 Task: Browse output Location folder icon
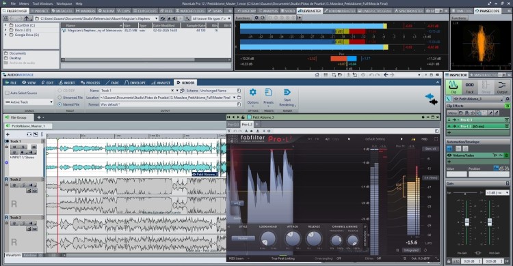[x=239, y=98]
